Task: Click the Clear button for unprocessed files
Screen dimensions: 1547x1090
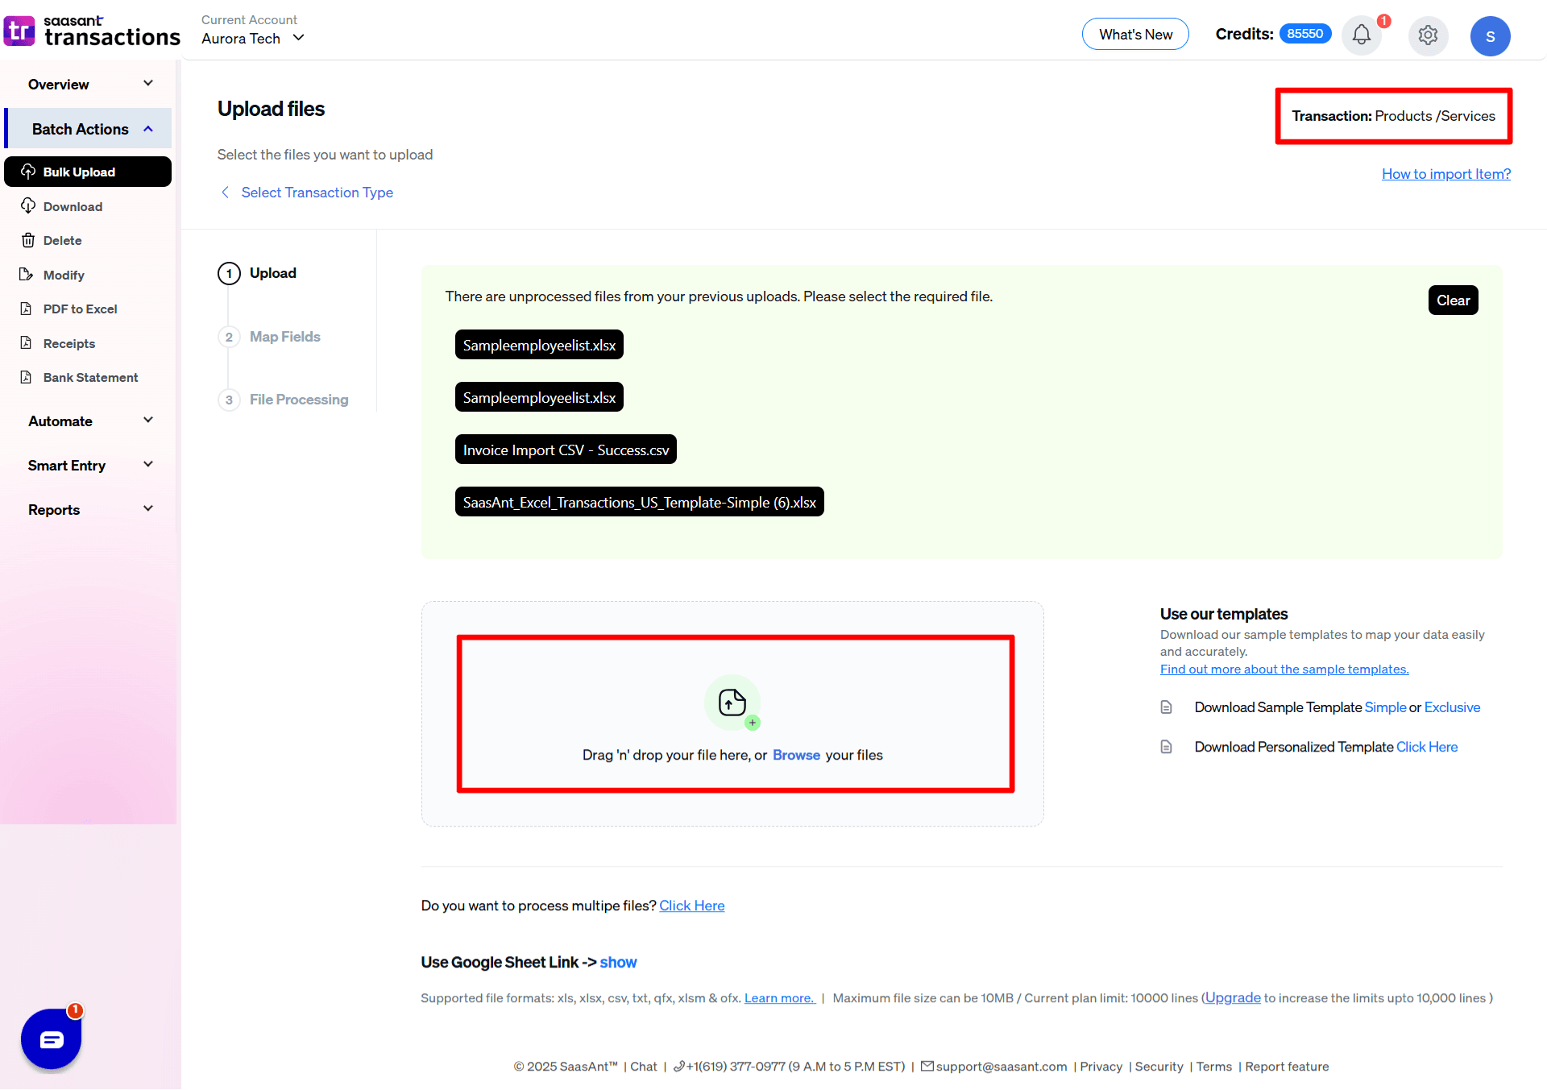Action: [1453, 300]
